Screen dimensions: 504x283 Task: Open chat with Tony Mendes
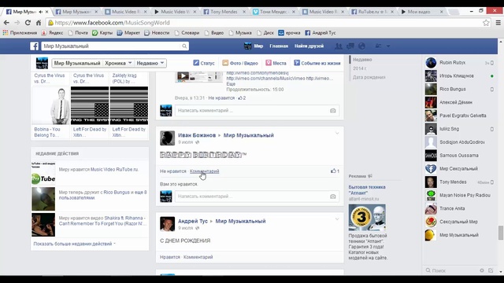[459, 182]
